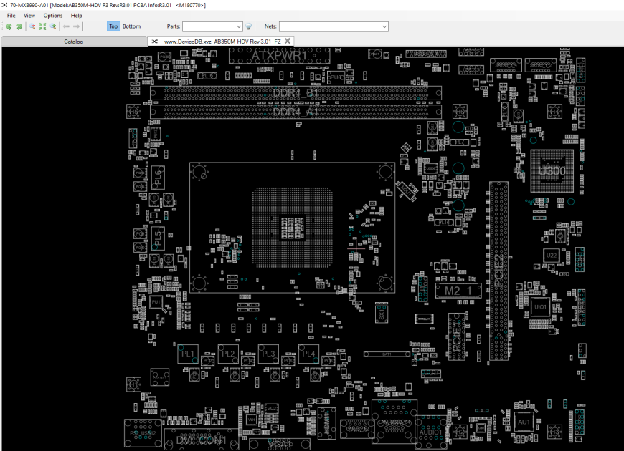Open the Options menu
Viewport: 624px width, 451px height.
point(53,16)
